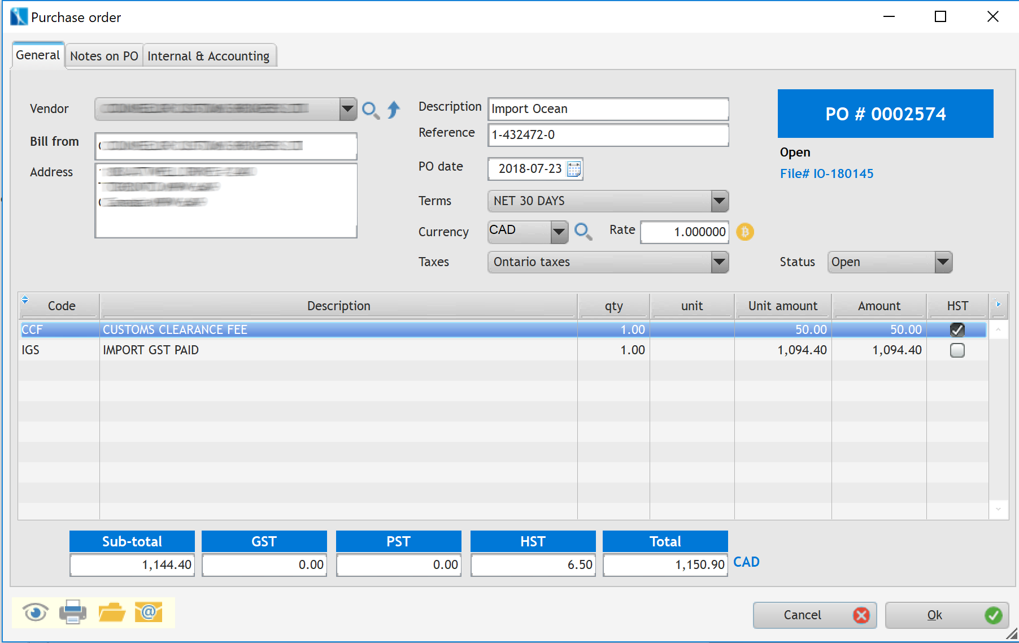Open the PO date calendar picker
Image resolution: width=1019 pixels, height=643 pixels.
click(574, 169)
